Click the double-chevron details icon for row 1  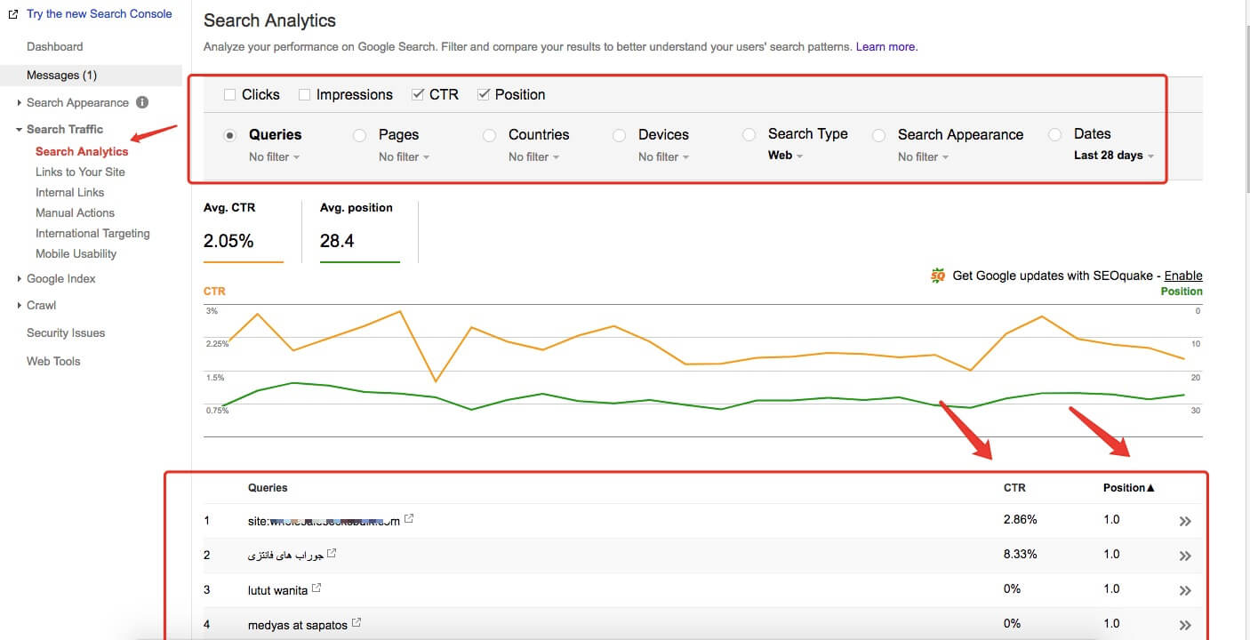tap(1184, 522)
